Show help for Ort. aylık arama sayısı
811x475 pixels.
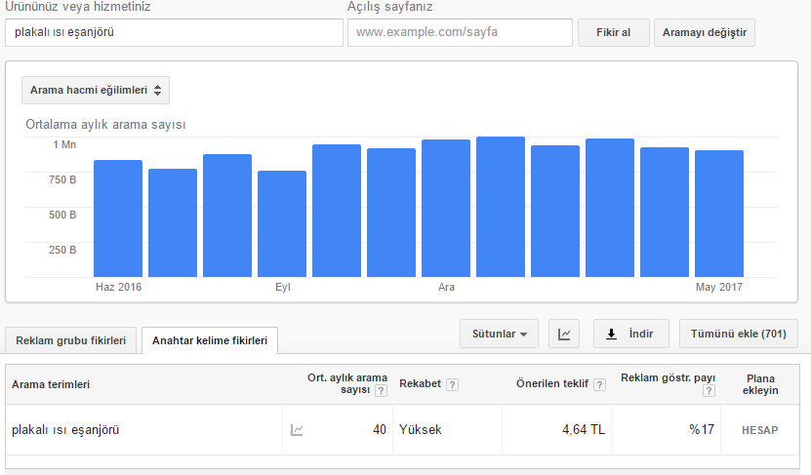coord(381,391)
